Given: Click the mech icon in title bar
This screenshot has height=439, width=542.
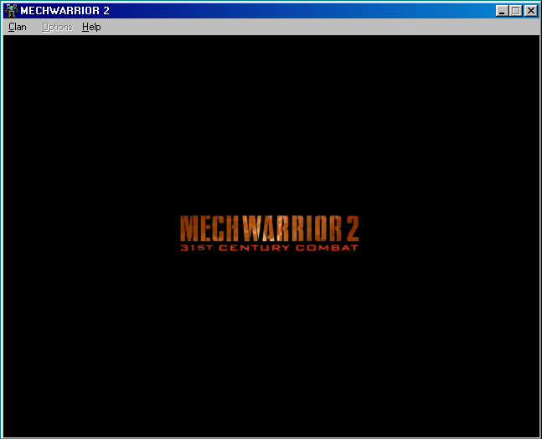Looking at the screenshot, I should tap(12, 11).
